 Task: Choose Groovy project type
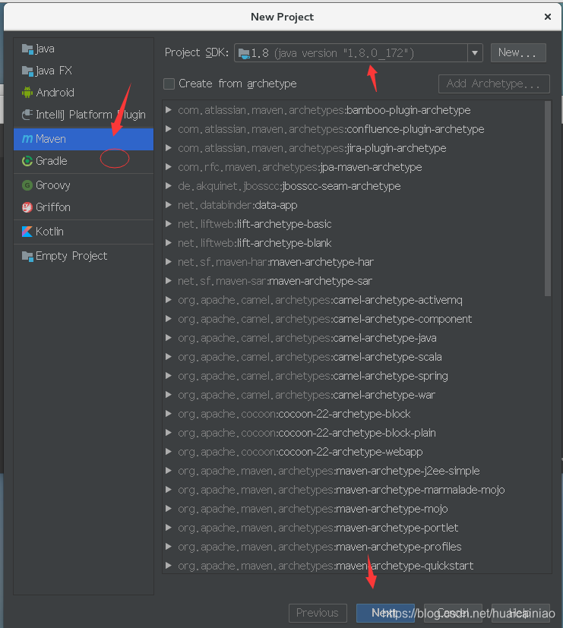pos(84,185)
